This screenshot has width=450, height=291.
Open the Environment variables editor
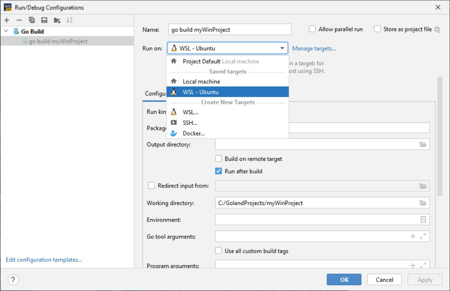[x=423, y=219]
